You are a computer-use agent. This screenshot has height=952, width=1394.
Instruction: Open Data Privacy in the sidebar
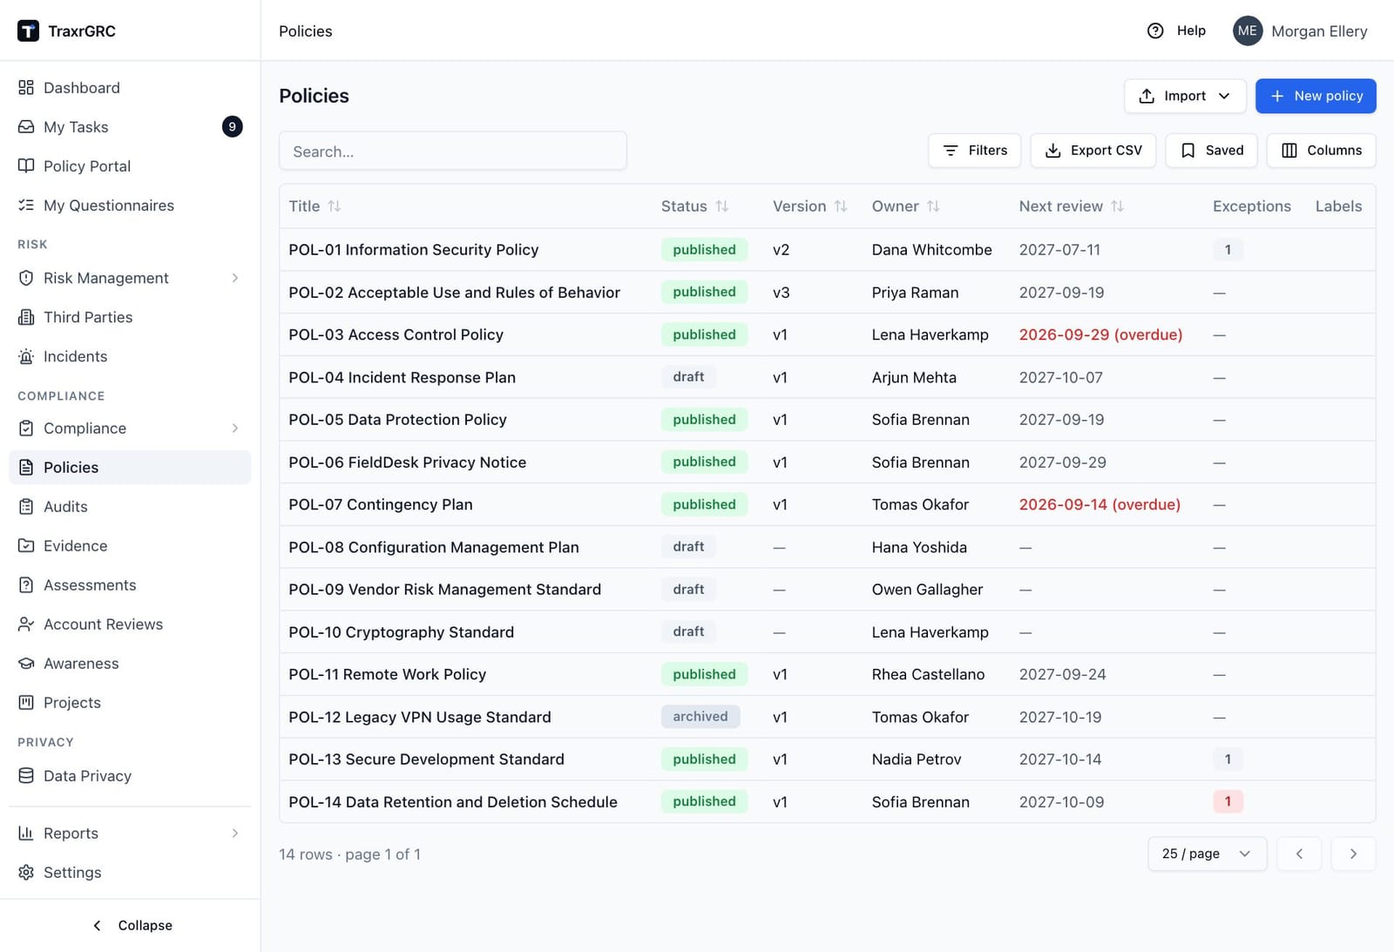130,775
